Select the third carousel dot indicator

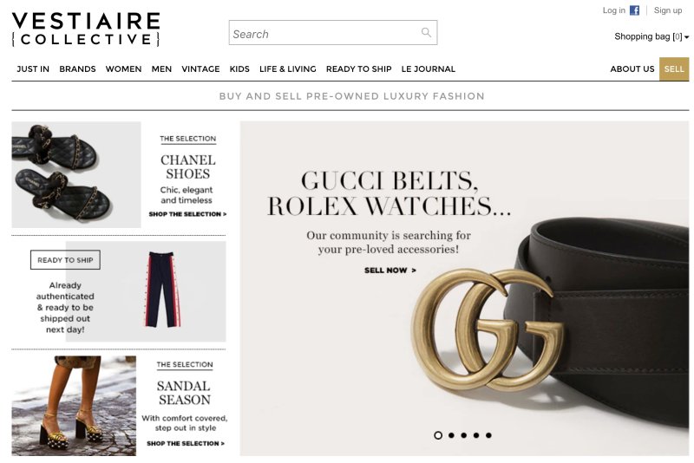[x=464, y=435]
